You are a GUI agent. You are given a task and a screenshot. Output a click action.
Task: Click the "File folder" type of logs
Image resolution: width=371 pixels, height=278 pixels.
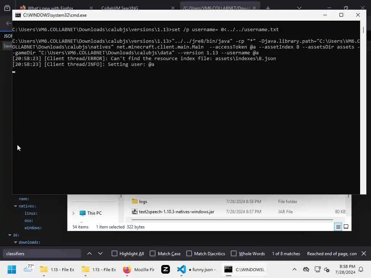[x=287, y=201]
